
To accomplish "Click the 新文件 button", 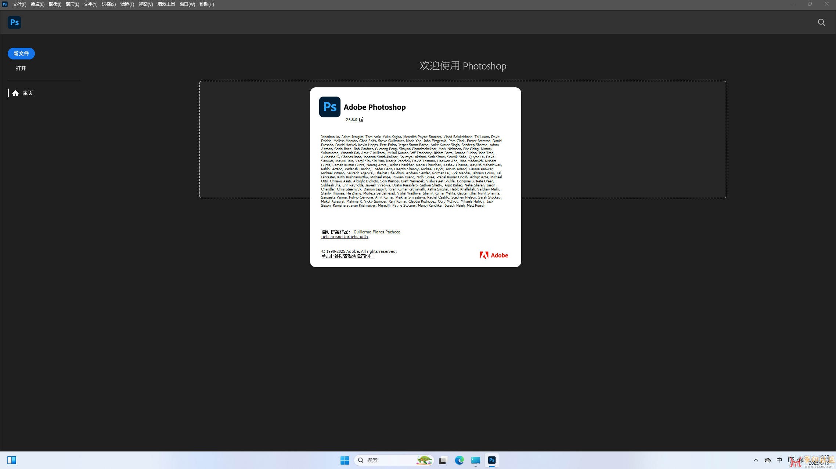I will click(21, 54).
